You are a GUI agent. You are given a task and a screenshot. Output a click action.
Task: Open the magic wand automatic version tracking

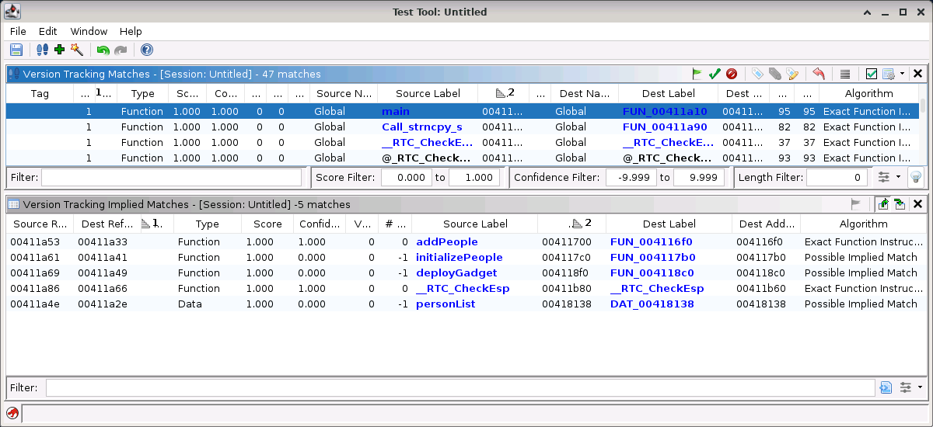click(x=76, y=50)
